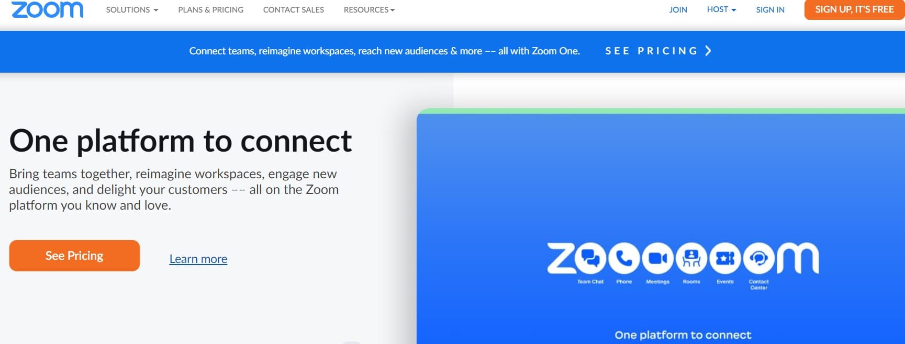Viewport: 905px width, 344px height.
Task: Follow the Learn more link
Action: (198, 259)
